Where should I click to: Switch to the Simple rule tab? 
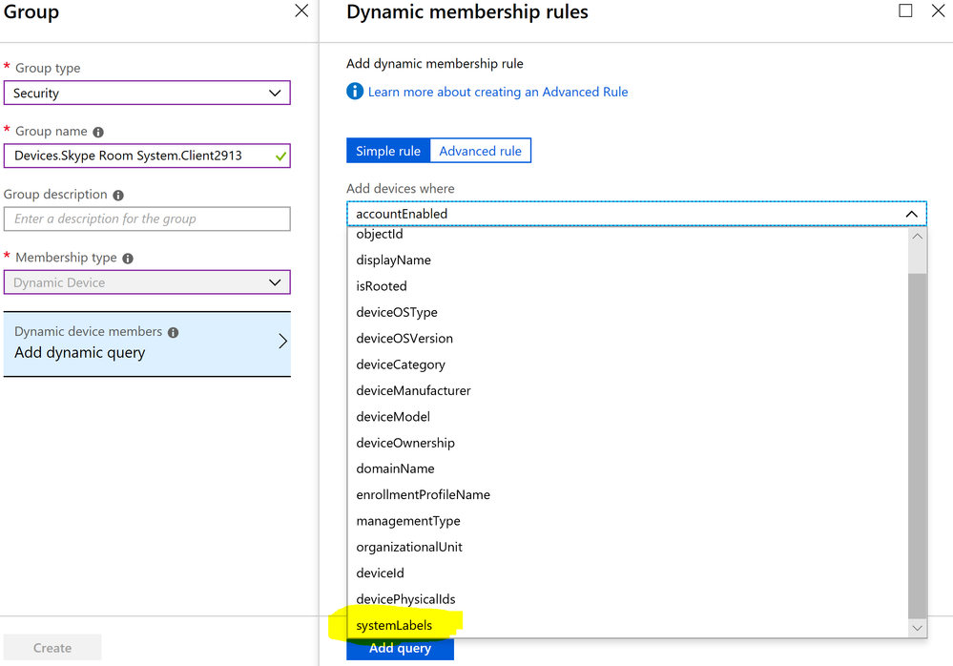(x=387, y=151)
